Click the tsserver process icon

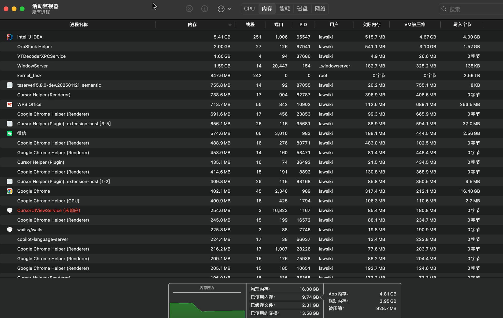click(10, 85)
